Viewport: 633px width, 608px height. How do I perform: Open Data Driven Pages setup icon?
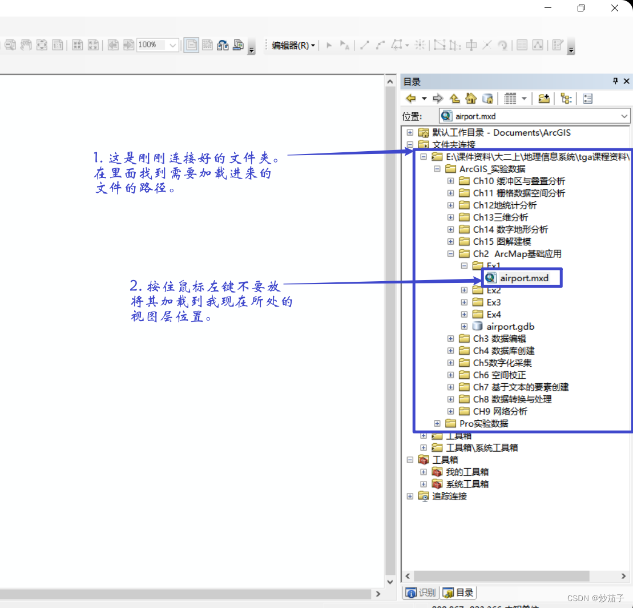point(239,45)
